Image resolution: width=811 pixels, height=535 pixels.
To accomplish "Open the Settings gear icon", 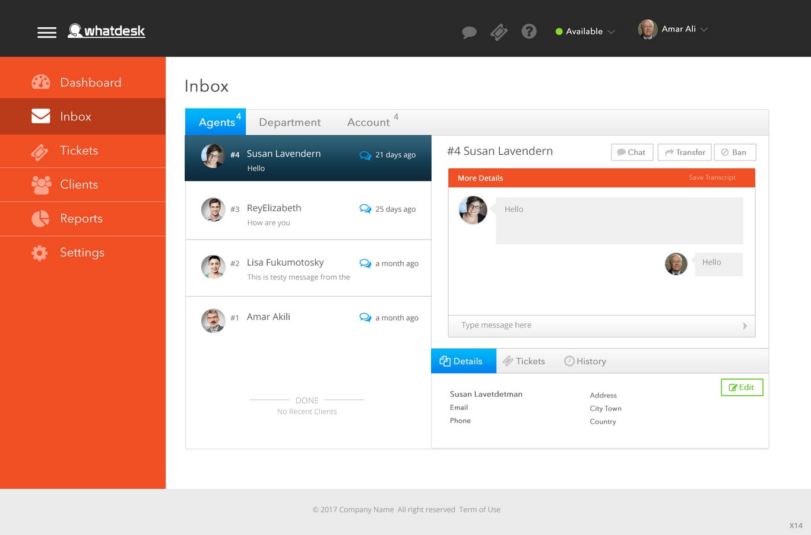I will [x=39, y=252].
